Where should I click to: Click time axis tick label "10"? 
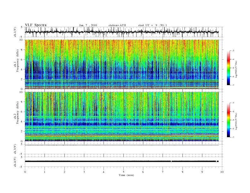[x=222, y=172]
